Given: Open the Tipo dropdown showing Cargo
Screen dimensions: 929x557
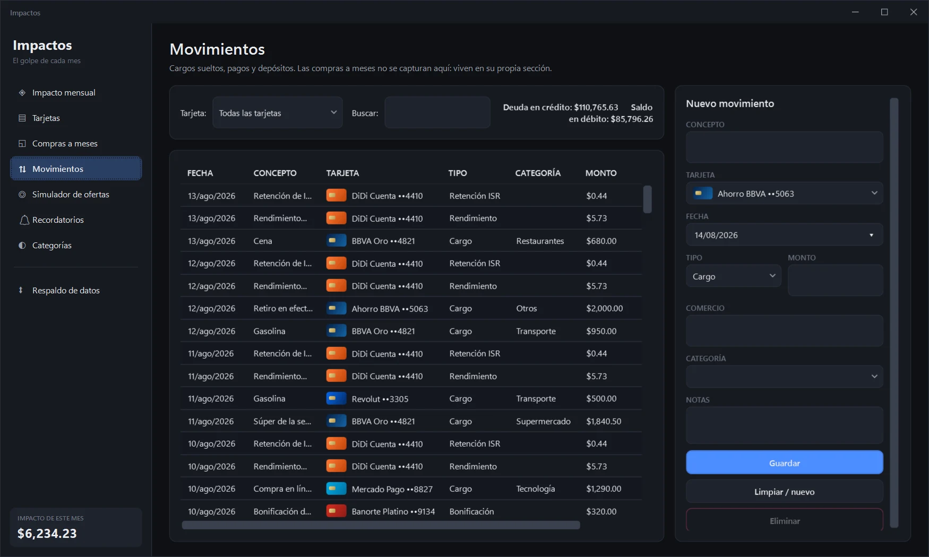Looking at the screenshot, I should pos(733,276).
